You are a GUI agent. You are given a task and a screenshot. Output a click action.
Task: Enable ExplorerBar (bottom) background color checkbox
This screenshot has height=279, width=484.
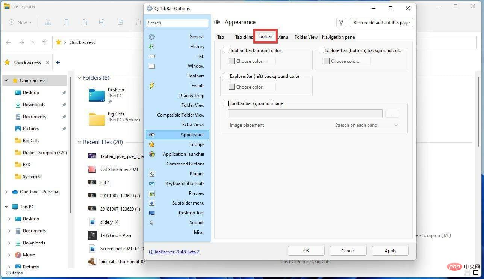pos(321,50)
